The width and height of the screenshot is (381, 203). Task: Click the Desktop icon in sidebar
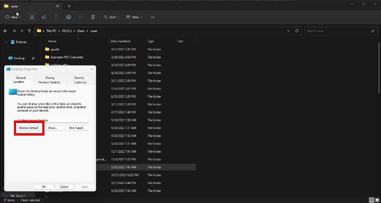[11, 58]
